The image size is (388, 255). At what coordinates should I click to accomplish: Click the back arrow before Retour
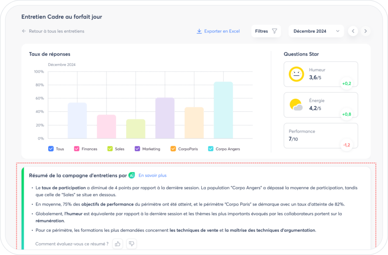pyautogui.click(x=24, y=31)
